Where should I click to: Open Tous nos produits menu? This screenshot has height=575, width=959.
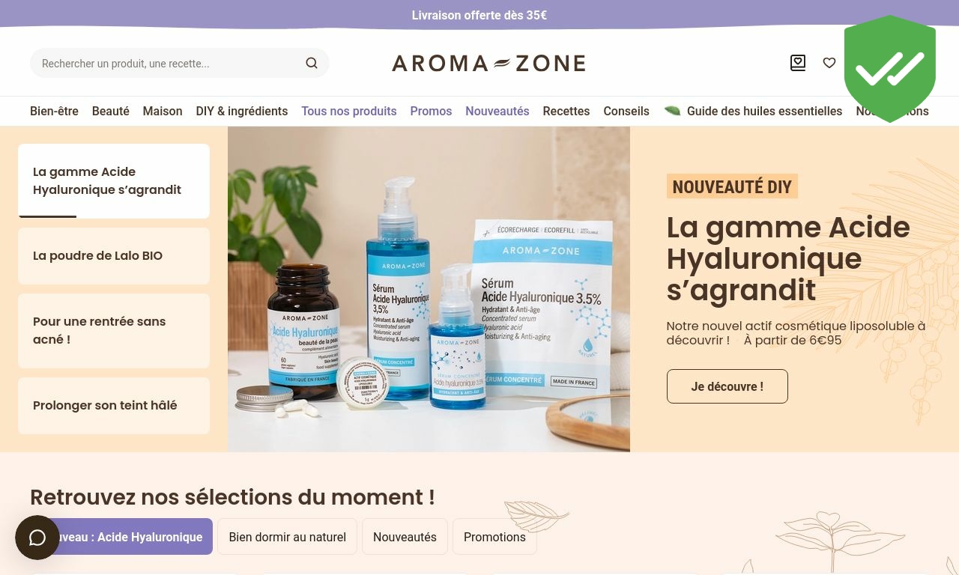click(x=349, y=111)
